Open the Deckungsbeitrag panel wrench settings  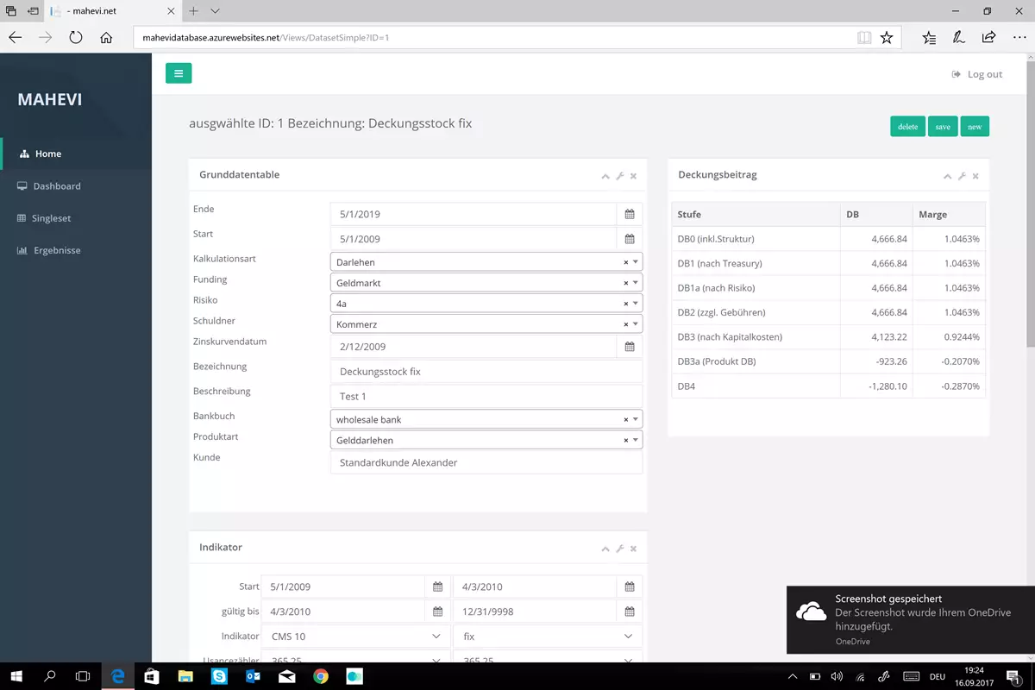click(x=962, y=176)
